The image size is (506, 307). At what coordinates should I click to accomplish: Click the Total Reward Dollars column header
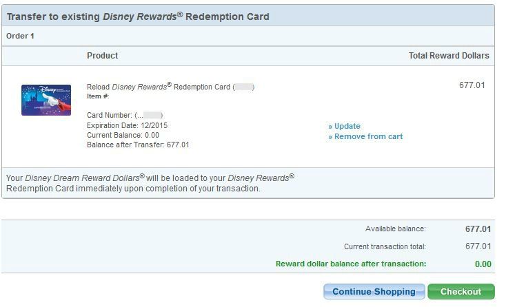(449, 55)
